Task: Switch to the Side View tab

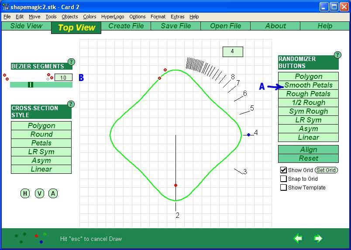Action: coord(26,26)
